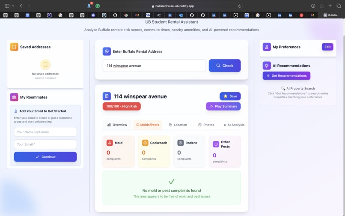345x216 pixels.
Task: Click the My Preferences user icon
Action: click(267, 47)
